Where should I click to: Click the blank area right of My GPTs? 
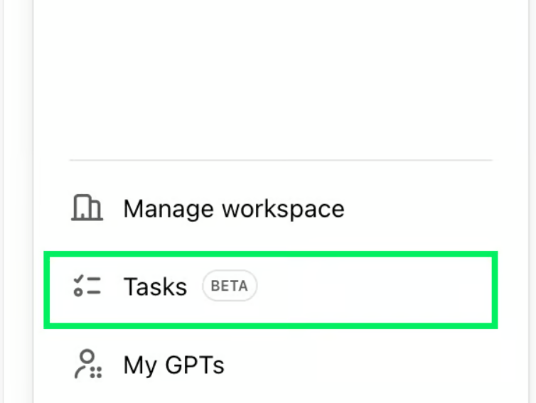(358, 365)
